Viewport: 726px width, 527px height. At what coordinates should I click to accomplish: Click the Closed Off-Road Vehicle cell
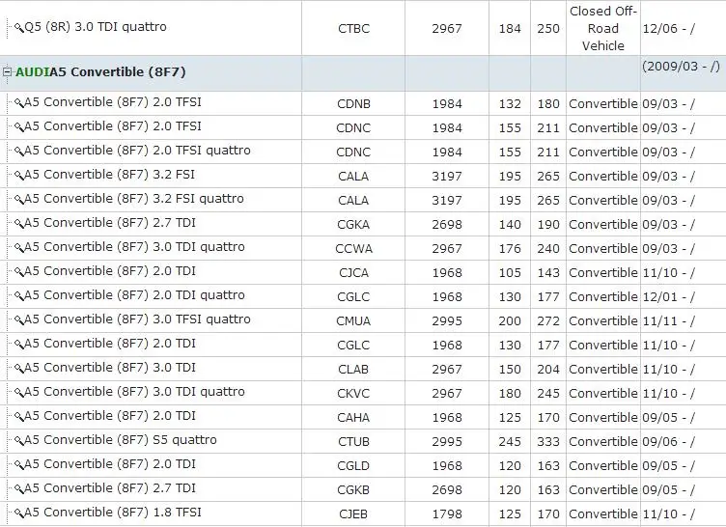tap(602, 28)
